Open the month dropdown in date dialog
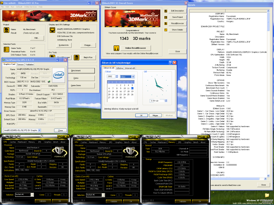 point(133,77)
